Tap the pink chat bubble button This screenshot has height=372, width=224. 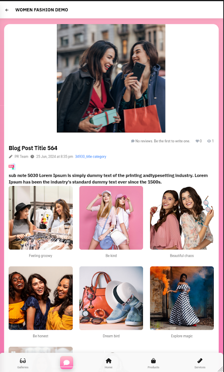(x=67, y=363)
